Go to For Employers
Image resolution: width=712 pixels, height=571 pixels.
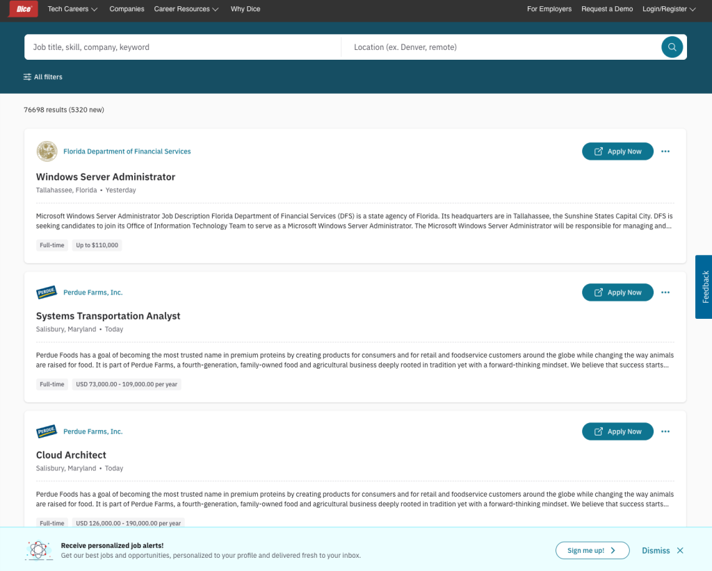(x=549, y=9)
